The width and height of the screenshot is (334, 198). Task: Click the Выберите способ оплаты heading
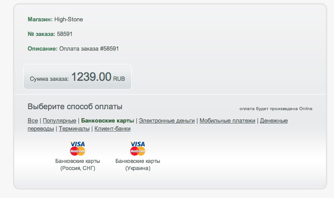tap(75, 107)
